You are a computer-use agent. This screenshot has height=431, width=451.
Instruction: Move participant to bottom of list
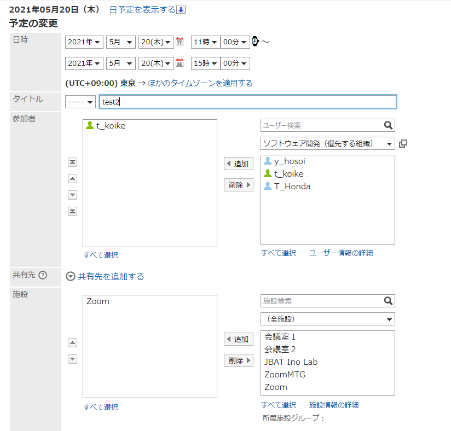click(72, 212)
